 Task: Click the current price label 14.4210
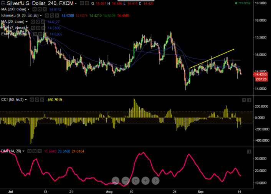(x=261, y=75)
